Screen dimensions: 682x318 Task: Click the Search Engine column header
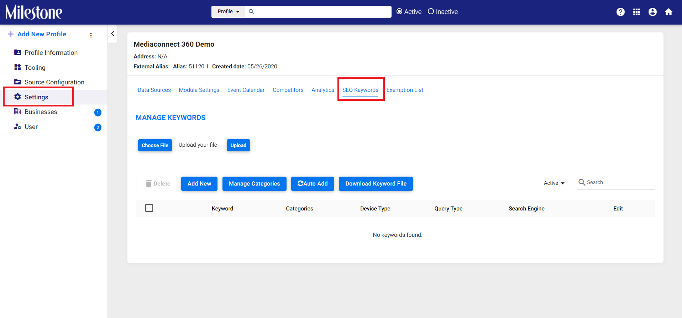click(x=526, y=209)
